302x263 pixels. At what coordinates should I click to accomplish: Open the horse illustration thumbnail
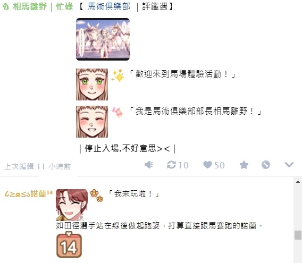click(103, 39)
